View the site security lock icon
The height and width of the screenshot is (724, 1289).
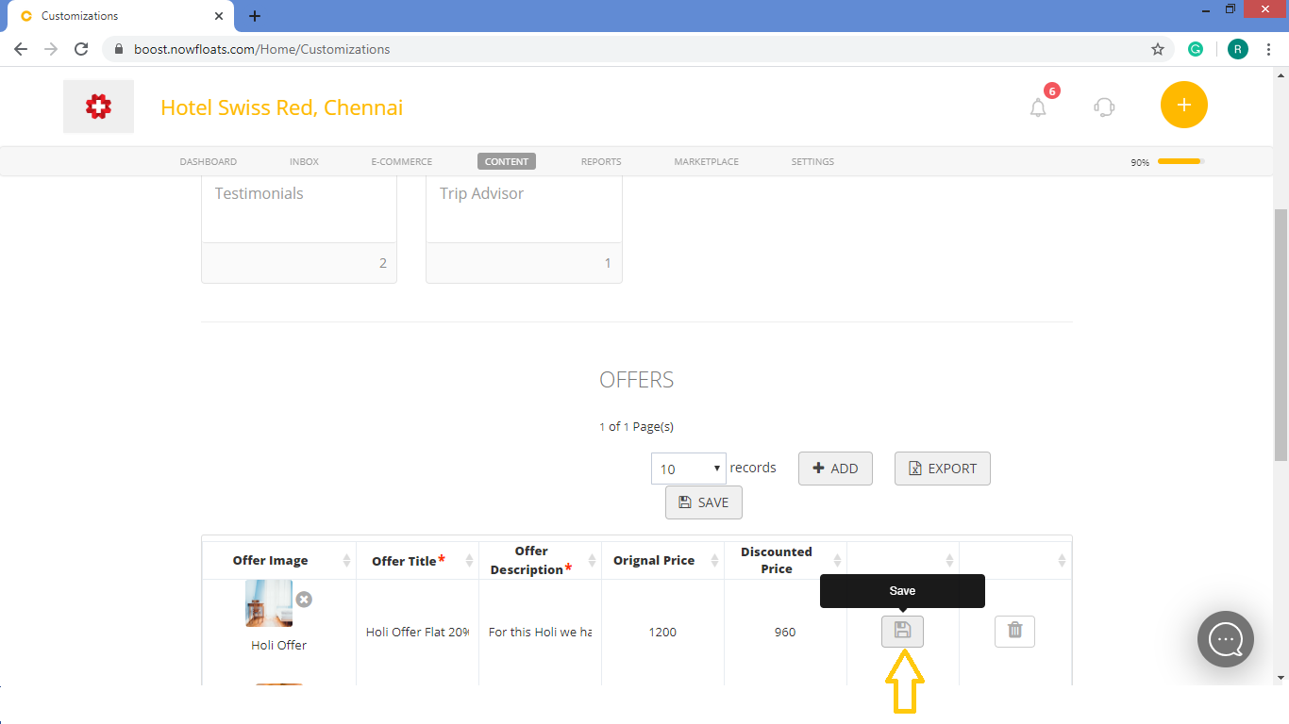(x=119, y=49)
